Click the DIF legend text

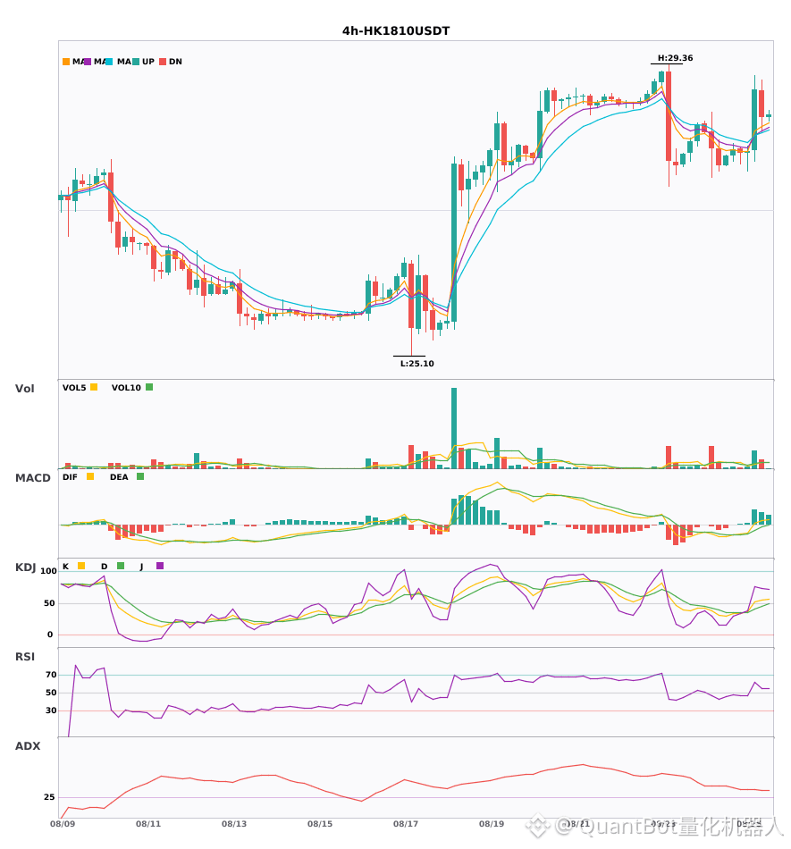(70, 477)
